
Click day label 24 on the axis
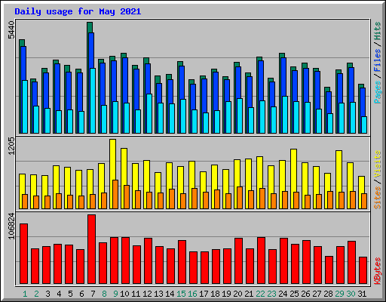[283, 294]
